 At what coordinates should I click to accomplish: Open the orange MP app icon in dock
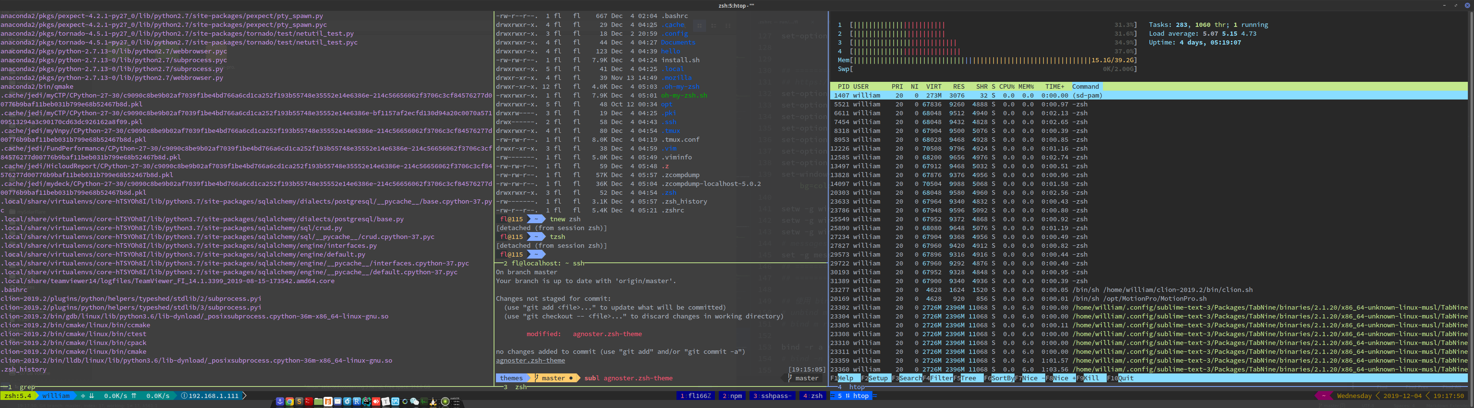(328, 402)
